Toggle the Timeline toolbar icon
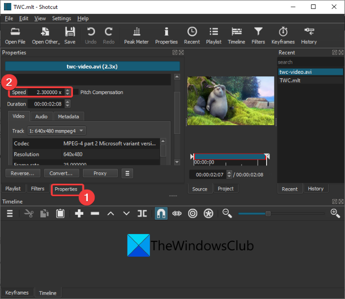Viewport: 345px width, 299px height. [x=237, y=35]
